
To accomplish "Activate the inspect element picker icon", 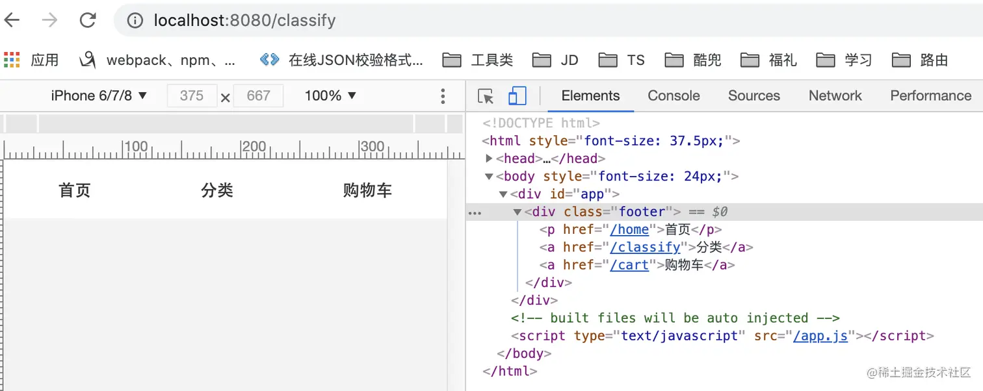I will pyautogui.click(x=486, y=96).
